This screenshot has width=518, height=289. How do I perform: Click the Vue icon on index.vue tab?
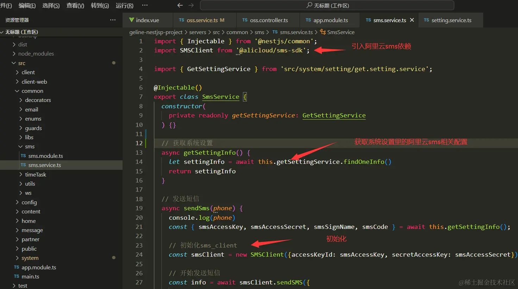point(131,20)
